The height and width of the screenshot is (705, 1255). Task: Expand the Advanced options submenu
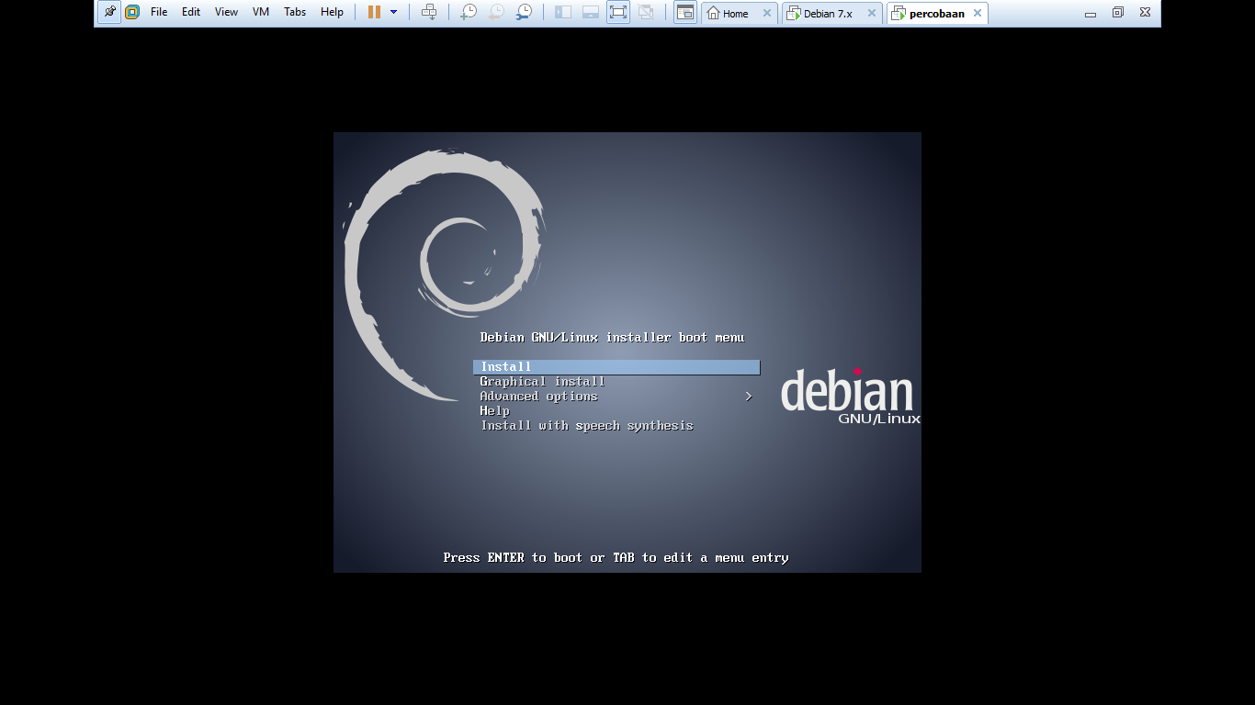pos(538,396)
